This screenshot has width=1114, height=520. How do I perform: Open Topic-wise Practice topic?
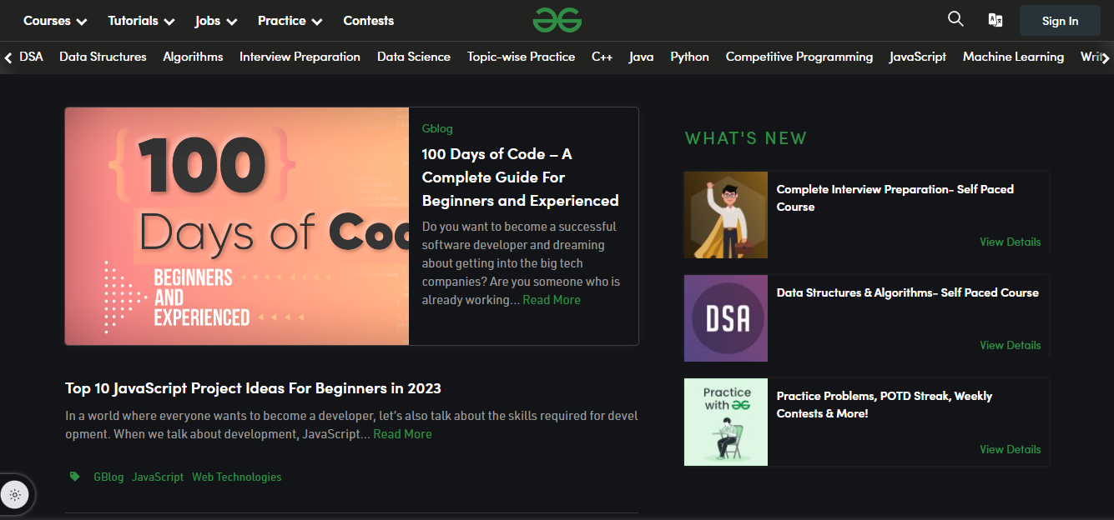pyautogui.click(x=521, y=57)
